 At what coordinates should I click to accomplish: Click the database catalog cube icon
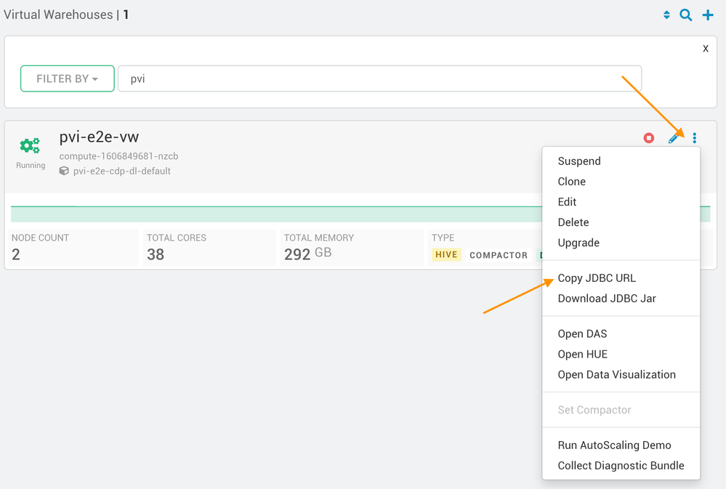[x=64, y=171]
